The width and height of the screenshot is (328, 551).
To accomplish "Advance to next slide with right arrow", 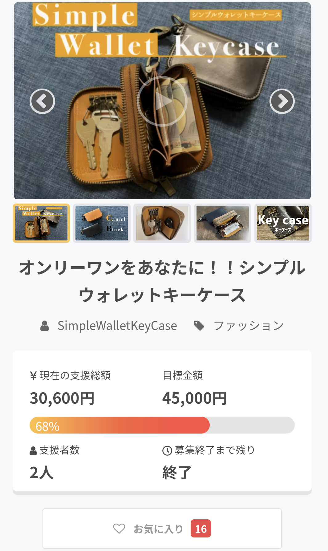I will [x=282, y=101].
